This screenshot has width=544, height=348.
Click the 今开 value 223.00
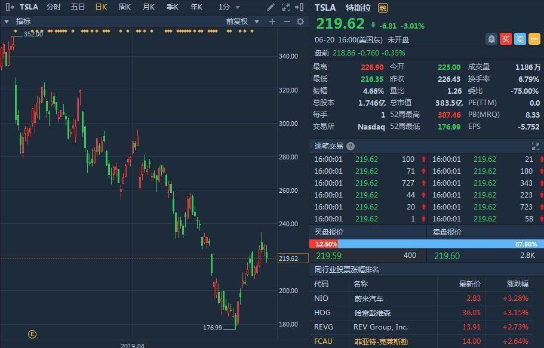pos(449,67)
